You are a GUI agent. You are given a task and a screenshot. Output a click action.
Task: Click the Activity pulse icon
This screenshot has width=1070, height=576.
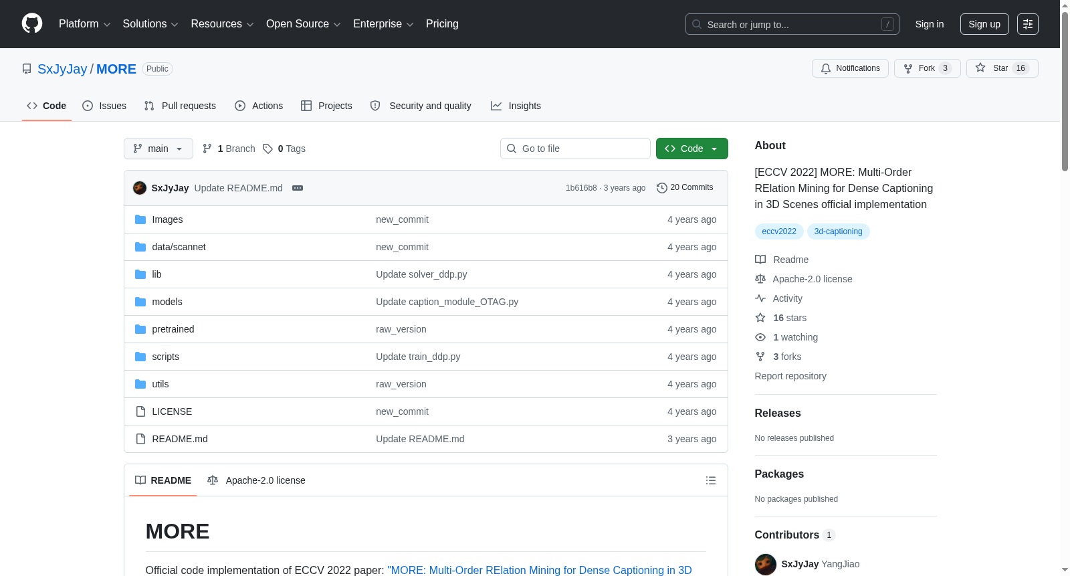click(x=760, y=298)
